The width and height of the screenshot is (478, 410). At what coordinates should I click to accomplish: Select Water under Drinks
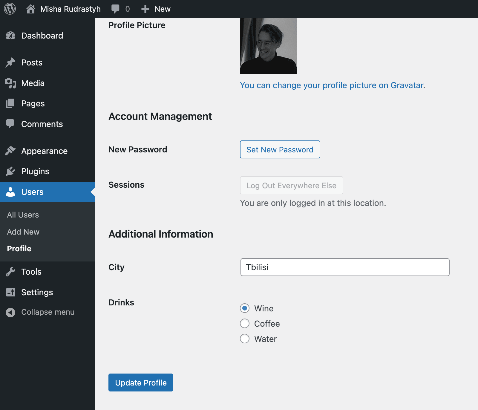pos(245,339)
